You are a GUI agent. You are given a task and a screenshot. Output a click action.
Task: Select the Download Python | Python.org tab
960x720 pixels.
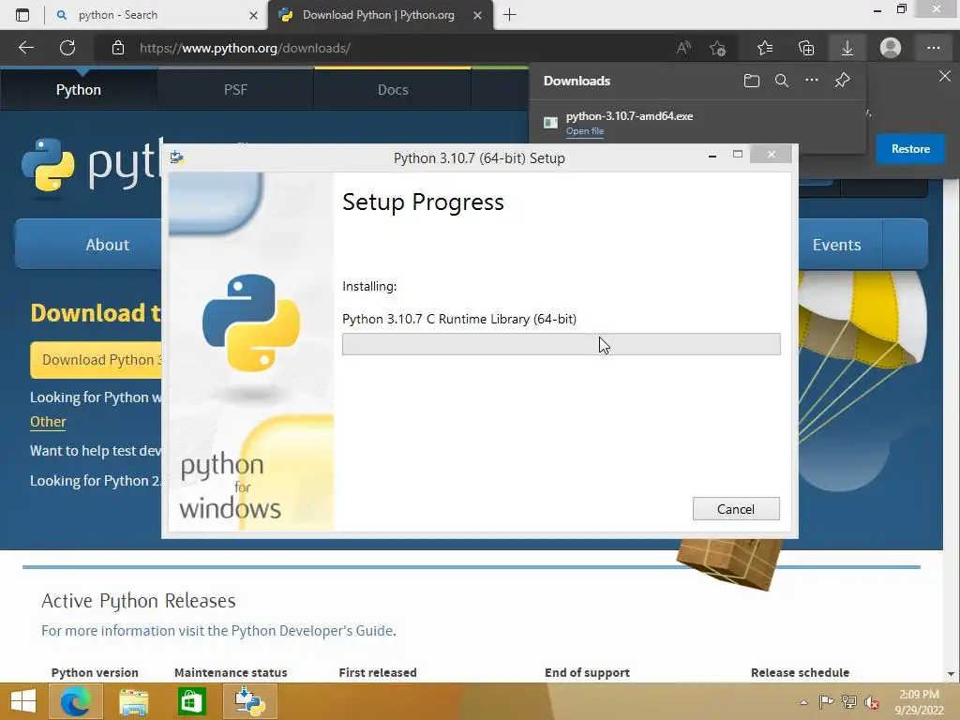(x=379, y=15)
